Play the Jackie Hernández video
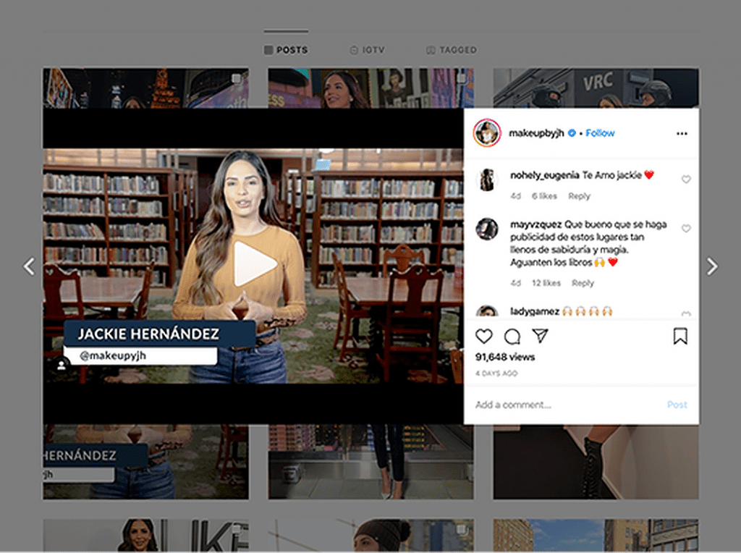 coord(255,263)
